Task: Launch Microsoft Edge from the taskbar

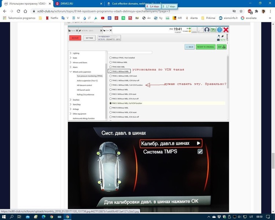Action: 44,217
